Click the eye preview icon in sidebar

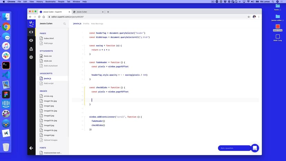(x=31, y=40)
